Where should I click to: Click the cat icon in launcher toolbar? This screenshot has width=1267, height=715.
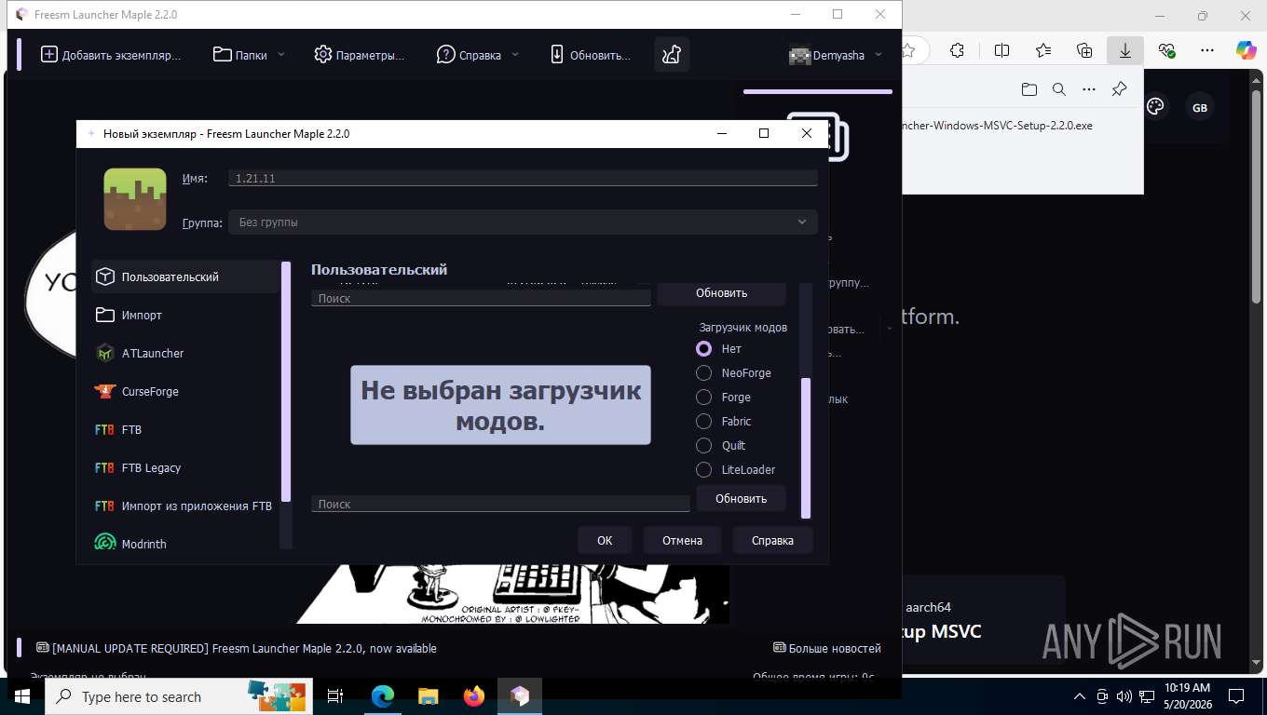pyautogui.click(x=672, y=55)
